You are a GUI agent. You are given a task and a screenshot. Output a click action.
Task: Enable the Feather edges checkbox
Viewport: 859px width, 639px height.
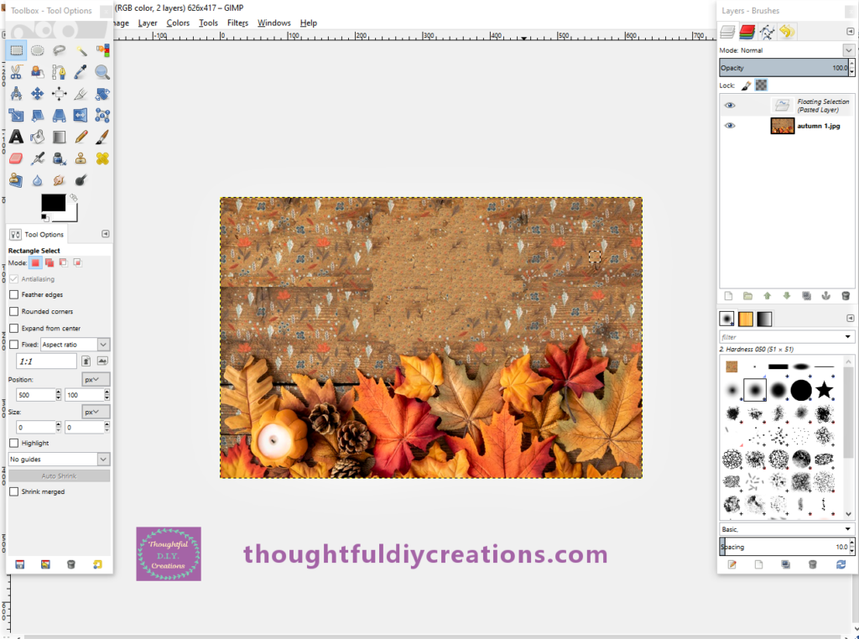coord(14,294)
